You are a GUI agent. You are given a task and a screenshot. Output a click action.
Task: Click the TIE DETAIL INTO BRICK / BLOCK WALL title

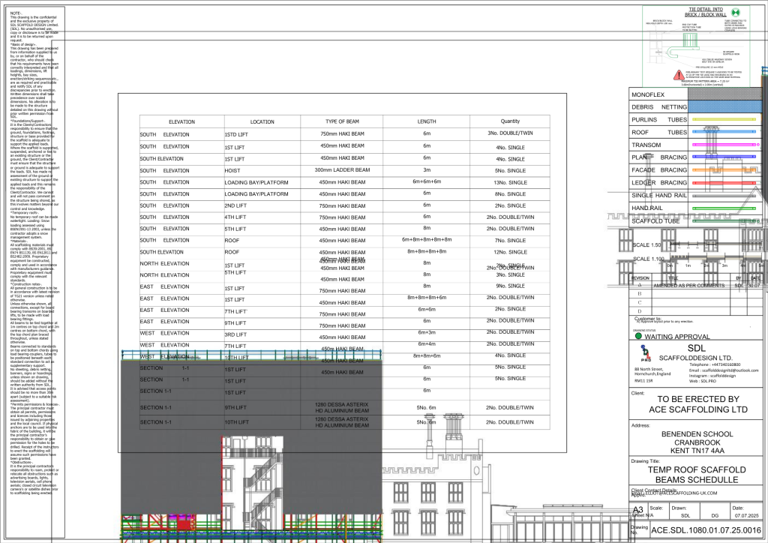coord(705,12)
